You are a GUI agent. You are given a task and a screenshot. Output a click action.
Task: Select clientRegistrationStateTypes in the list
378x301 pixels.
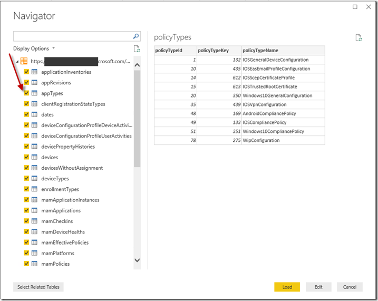coord(73,104)
